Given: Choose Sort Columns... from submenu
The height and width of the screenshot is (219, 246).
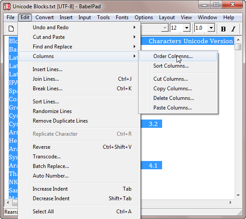Looking at the screenshot, I should tap(178, 66).
